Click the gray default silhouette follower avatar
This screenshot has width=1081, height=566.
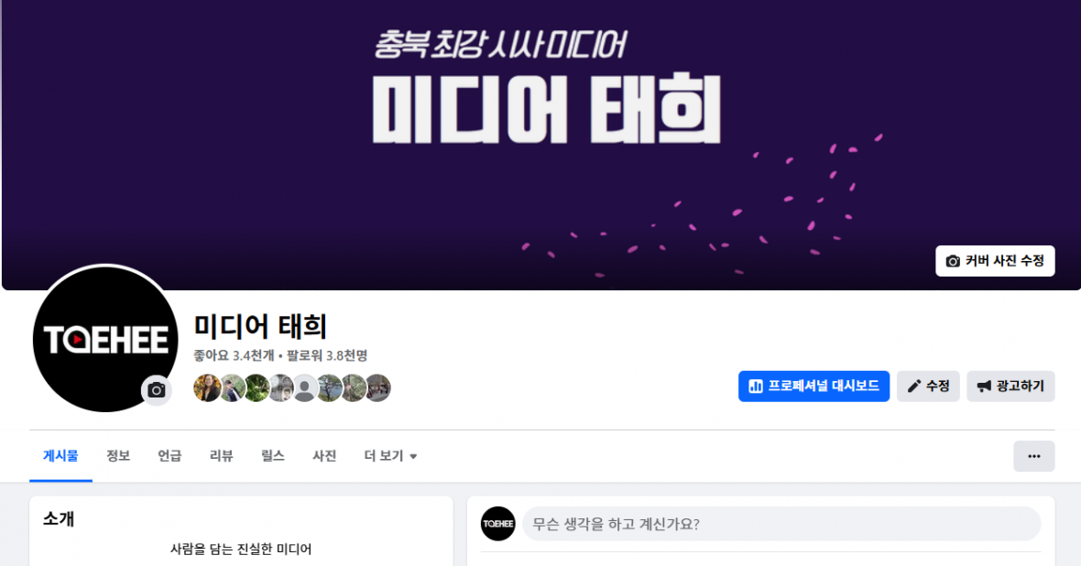point(304,388)
